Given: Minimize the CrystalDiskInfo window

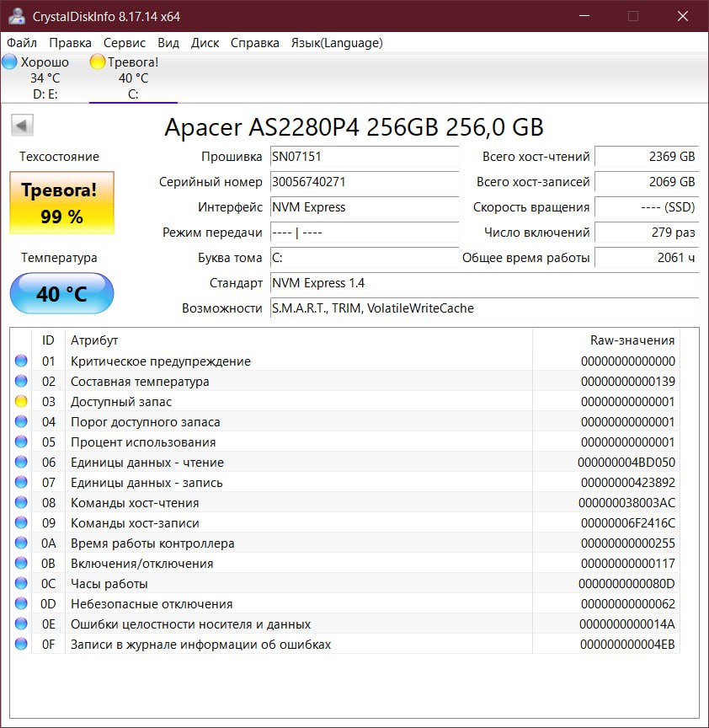Looking at the screenshot, I should point(584,16).
